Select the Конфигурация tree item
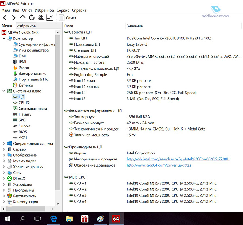 click(23, 202)
